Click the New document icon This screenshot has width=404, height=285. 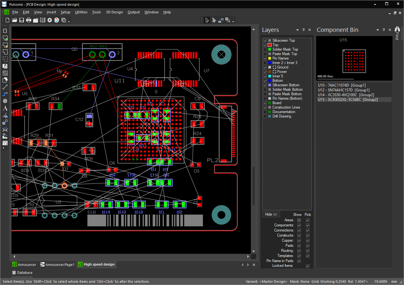8,20
